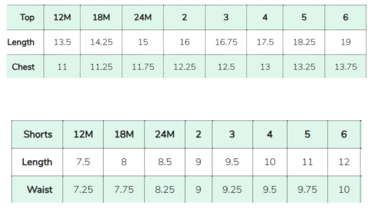Select the 14.25 top length cell

pyautogui.click(x=101, y=42)
